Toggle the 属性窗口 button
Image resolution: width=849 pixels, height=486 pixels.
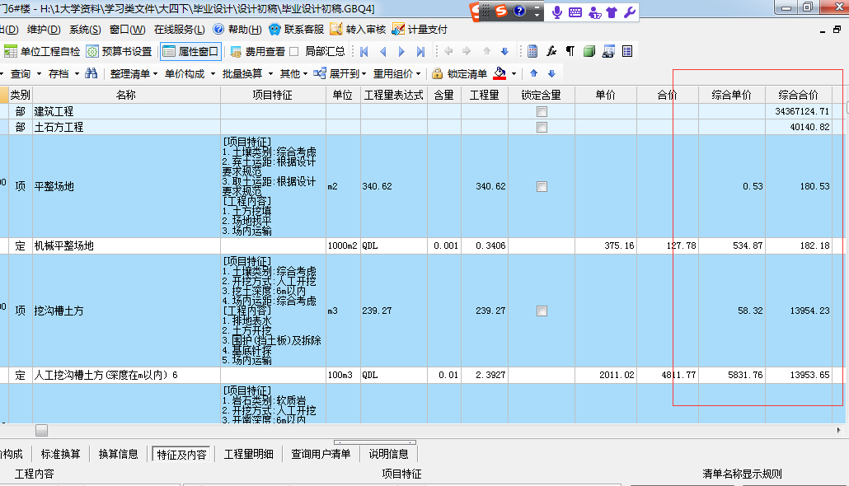point(191,51)
